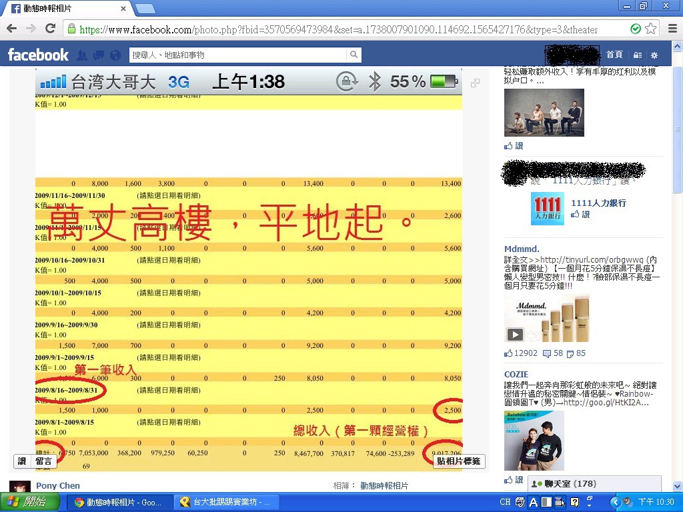Image resolution: width=683 pixels, height=512 pixels.
Task: Click the search magnifier button
Action: coord(354,55)
